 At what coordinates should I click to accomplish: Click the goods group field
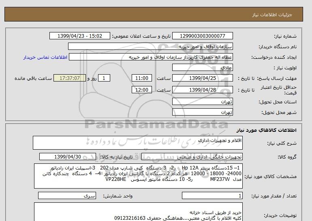click(192, 157)
